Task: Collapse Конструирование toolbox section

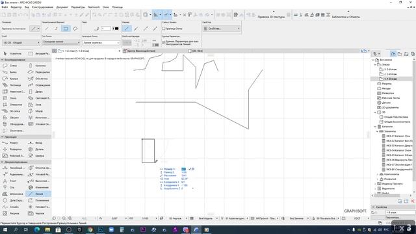Action: [3, 60]
